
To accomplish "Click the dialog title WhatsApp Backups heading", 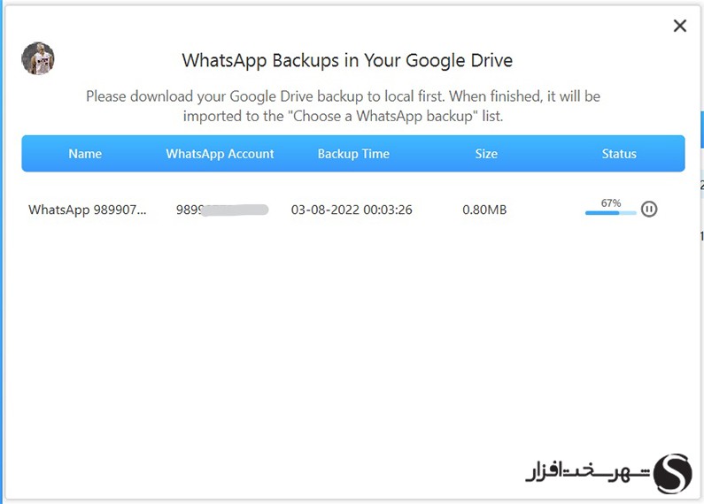I will coord(347,60).
